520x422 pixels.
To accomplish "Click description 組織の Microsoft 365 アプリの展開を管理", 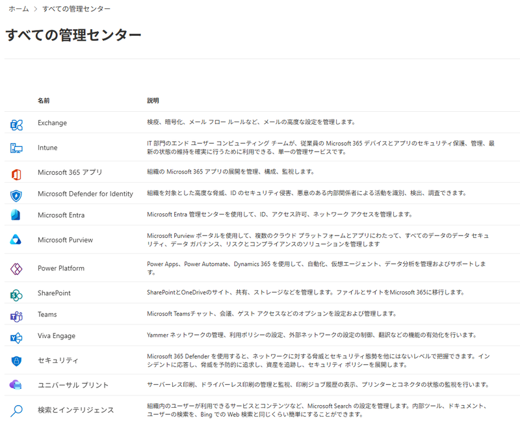I will (231, 172).
